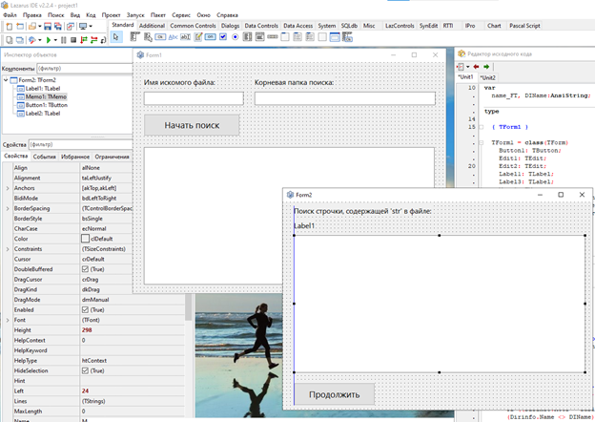Open the Проект menu
Screen dimensions: 595x422
coord(112,16)
